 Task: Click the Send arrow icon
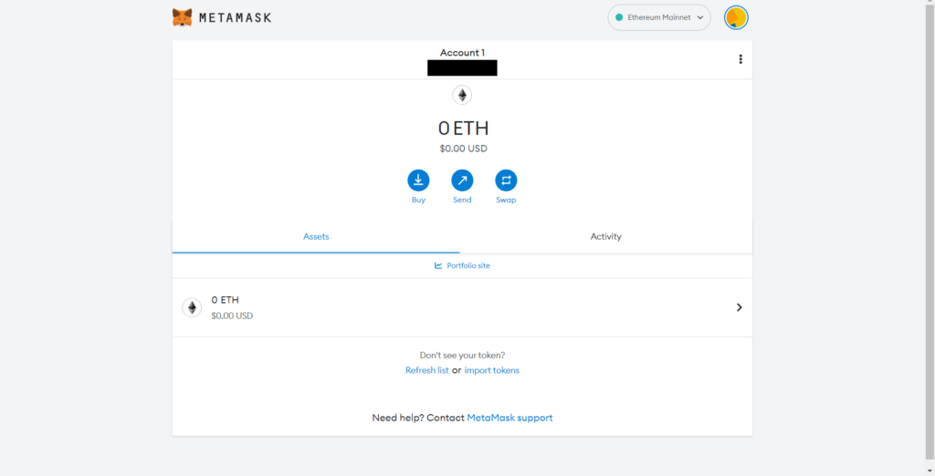(462, 180)
